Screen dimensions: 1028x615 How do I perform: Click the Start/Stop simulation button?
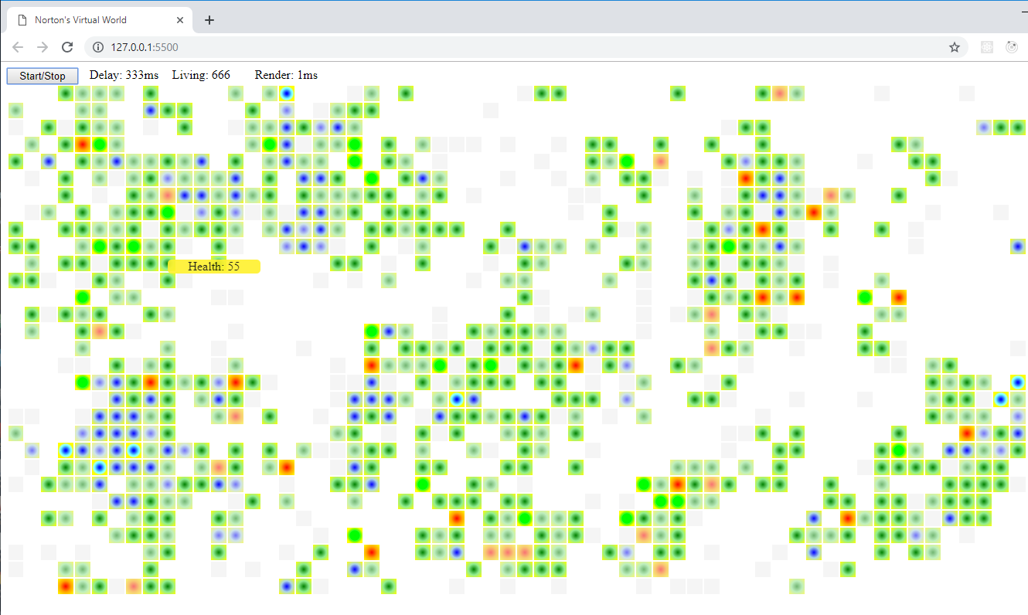point(43,76)
